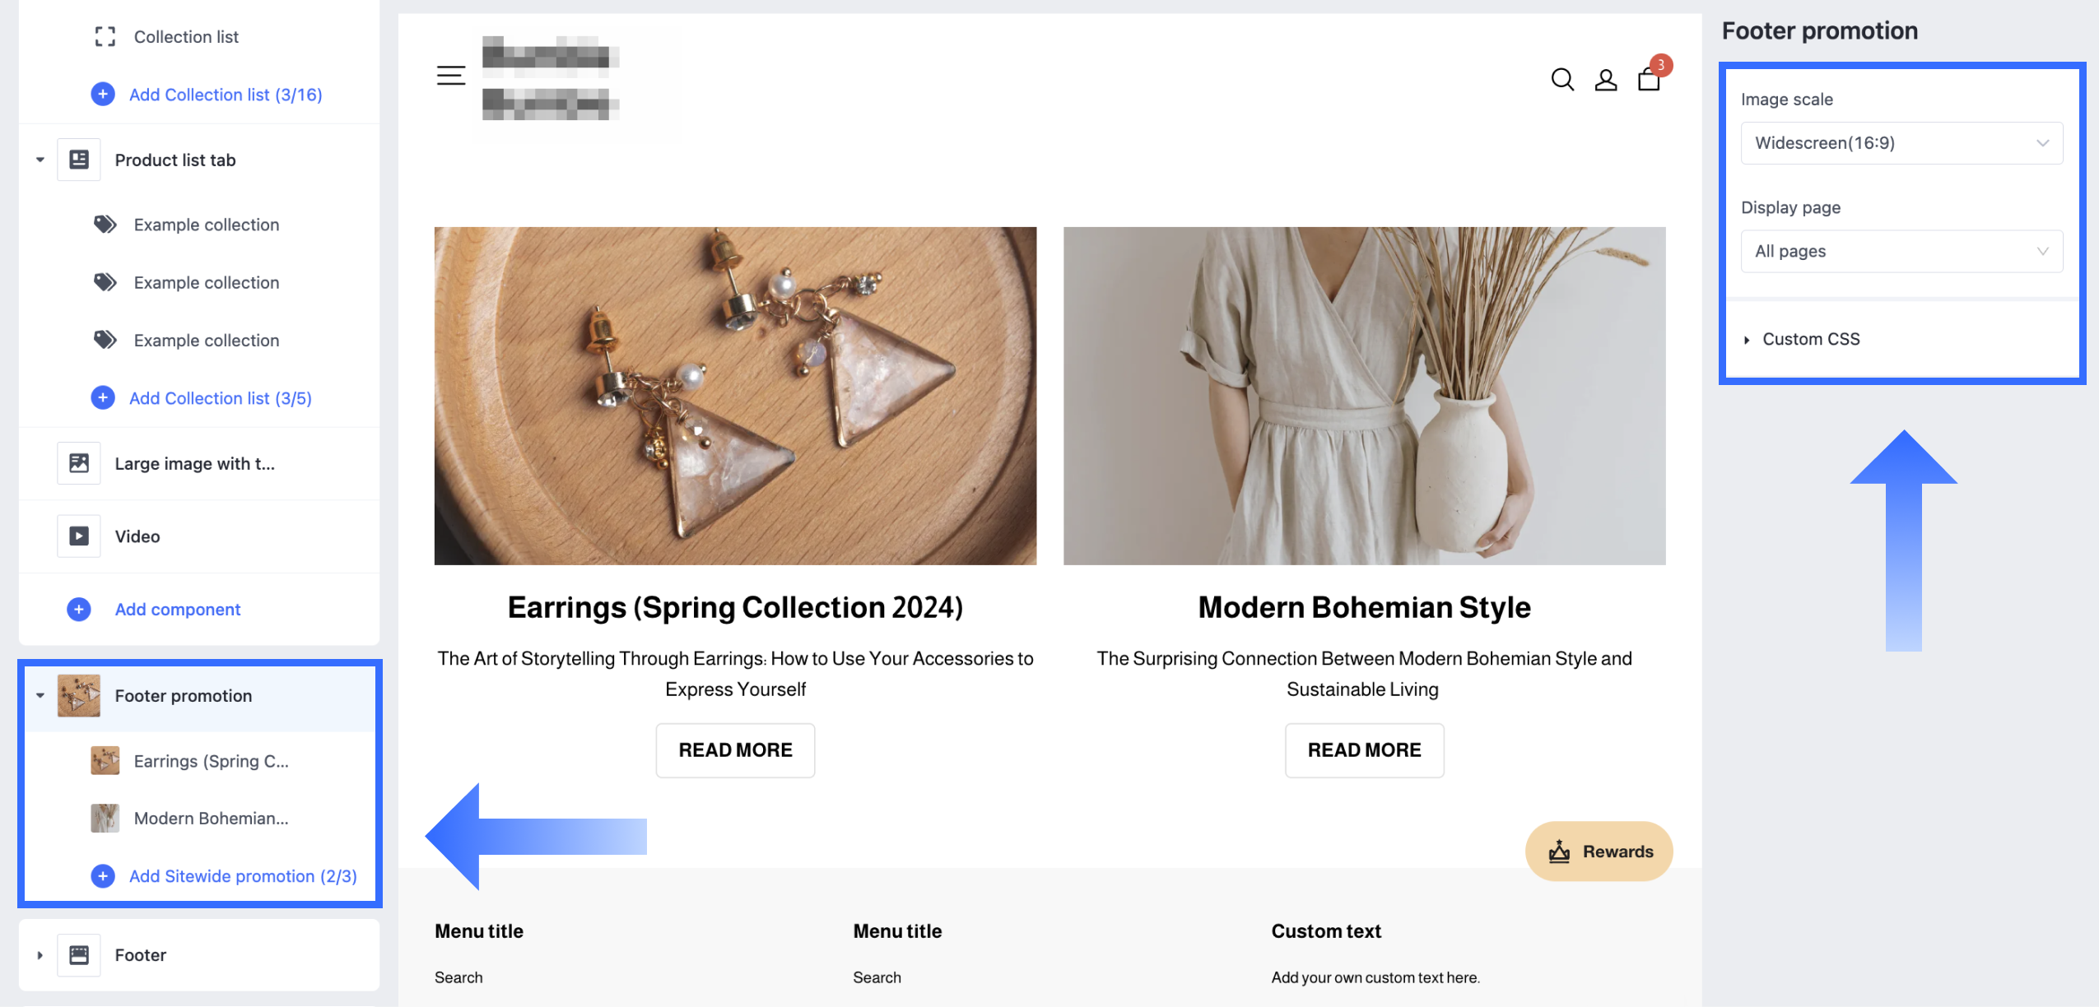Click the search magnifier icon

coord(1561,79)
